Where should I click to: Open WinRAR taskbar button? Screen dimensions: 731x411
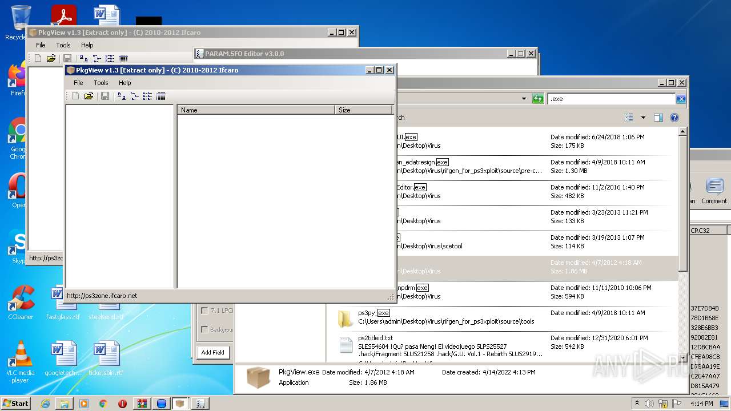tap(142, 404)
